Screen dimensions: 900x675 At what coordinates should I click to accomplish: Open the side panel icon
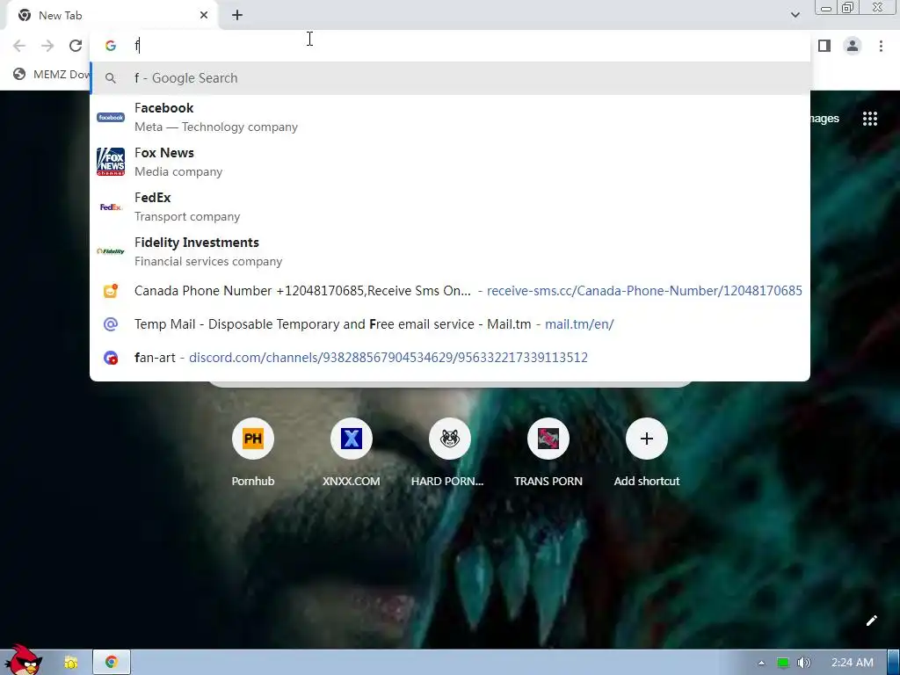[824, 46]
